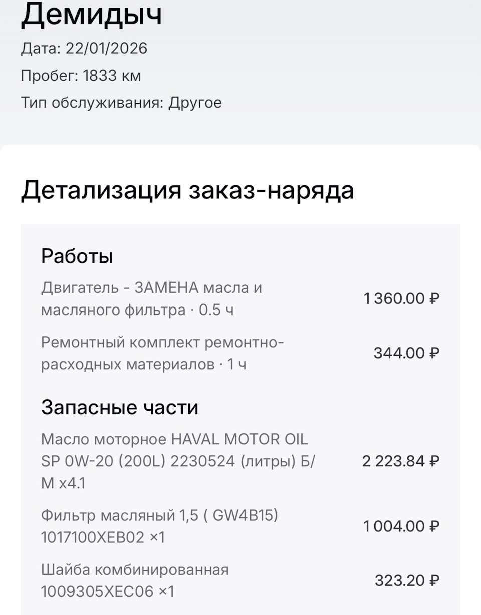Select the Запасные части section heading

(x=120, y=407)
